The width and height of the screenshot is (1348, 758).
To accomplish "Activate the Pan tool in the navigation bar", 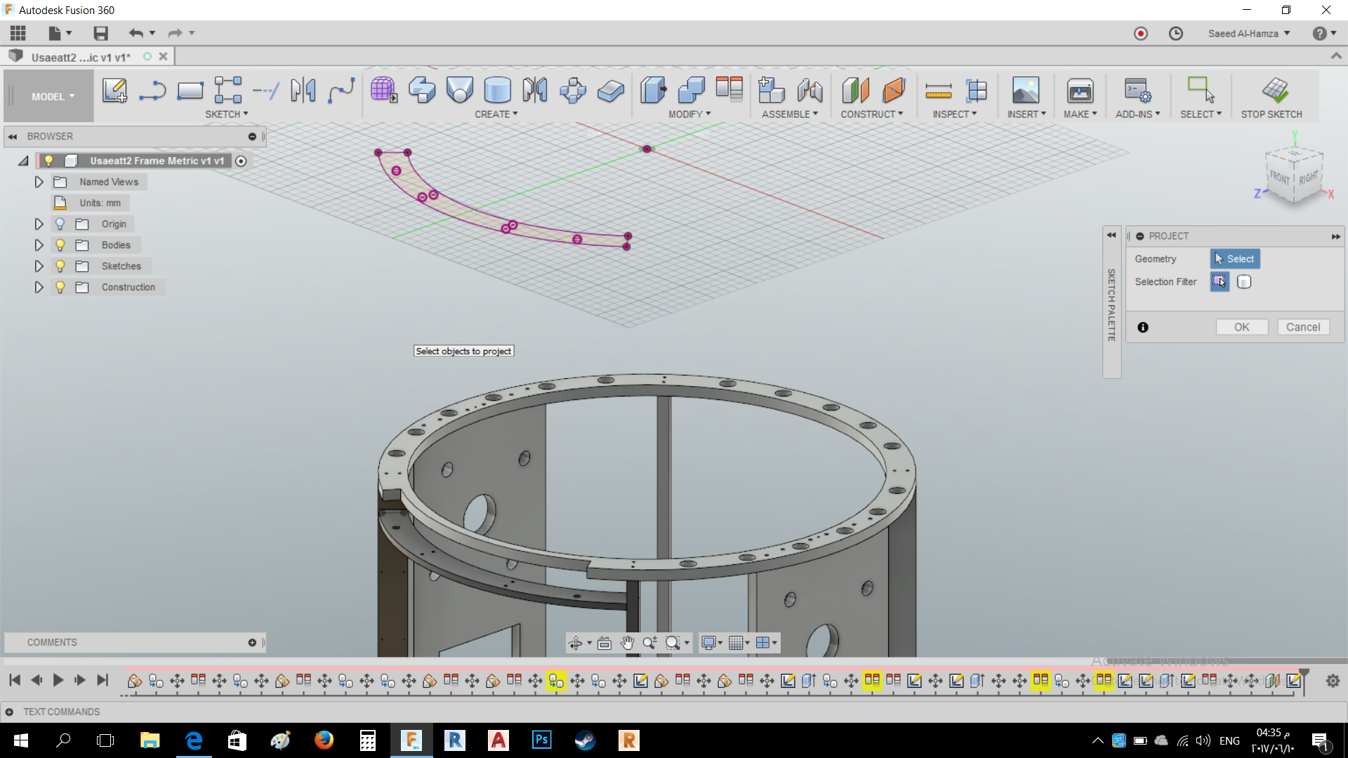I will pos(627,642).
